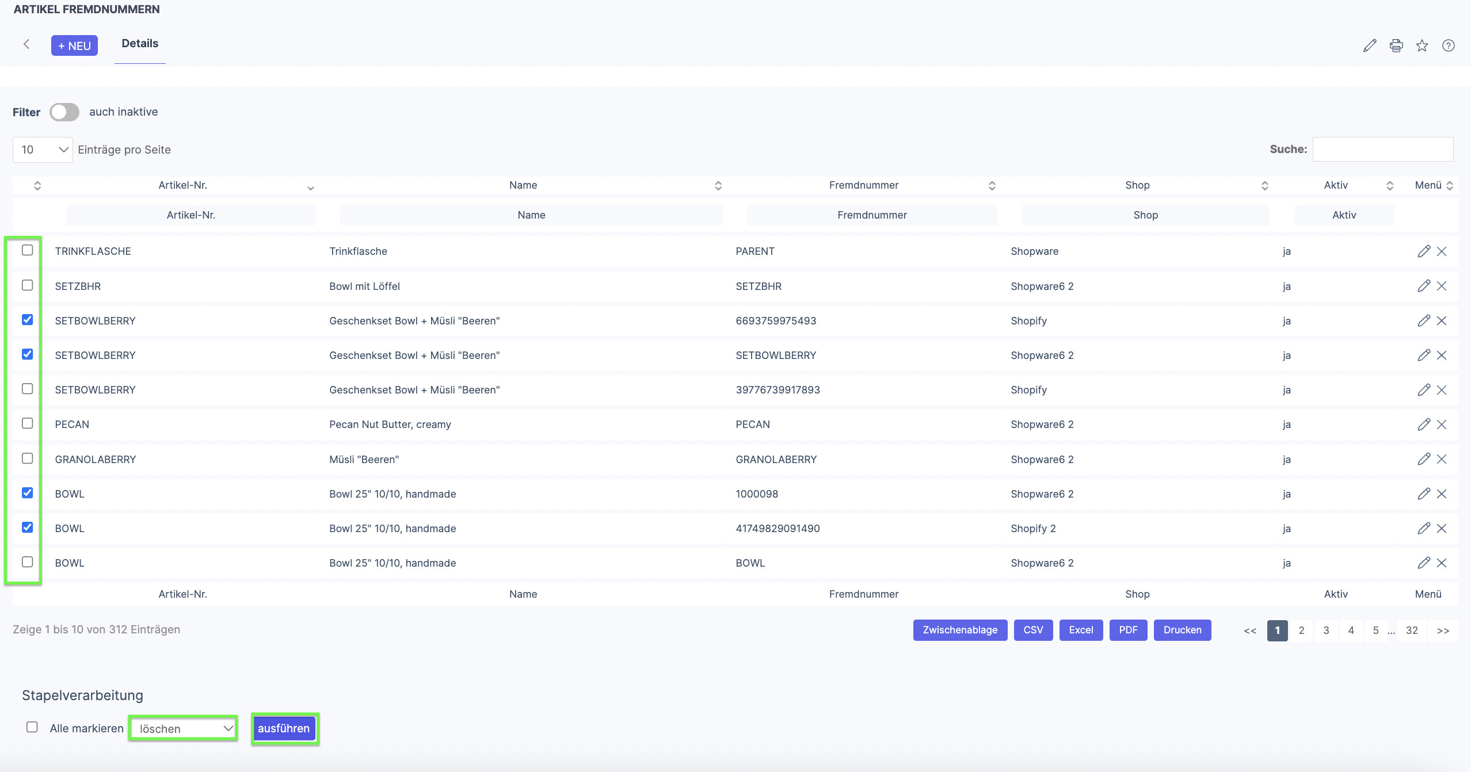
Task: Delete the PECAN row with X icon
Action: click(x=1442, y=425)
